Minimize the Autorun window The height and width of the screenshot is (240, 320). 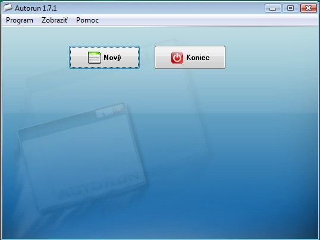coord(273,8)
